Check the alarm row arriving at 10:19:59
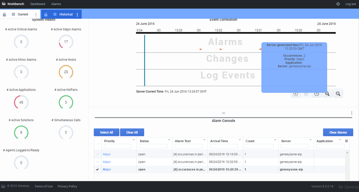The image size is (359, 192). point(97,154)
